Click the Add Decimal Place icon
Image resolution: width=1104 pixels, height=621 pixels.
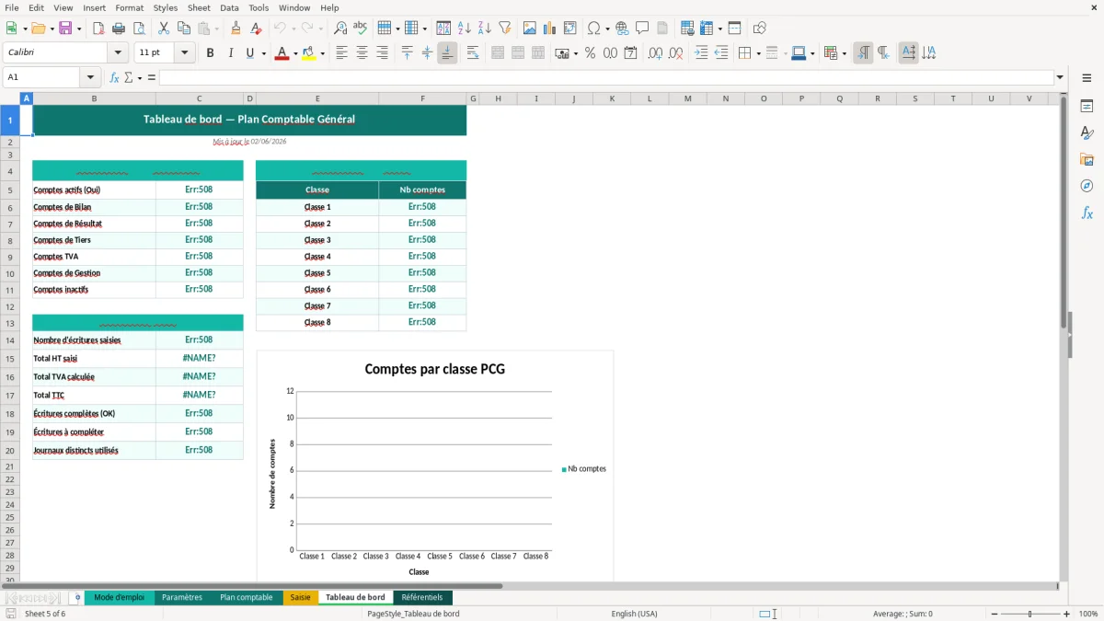coord(656,53)
